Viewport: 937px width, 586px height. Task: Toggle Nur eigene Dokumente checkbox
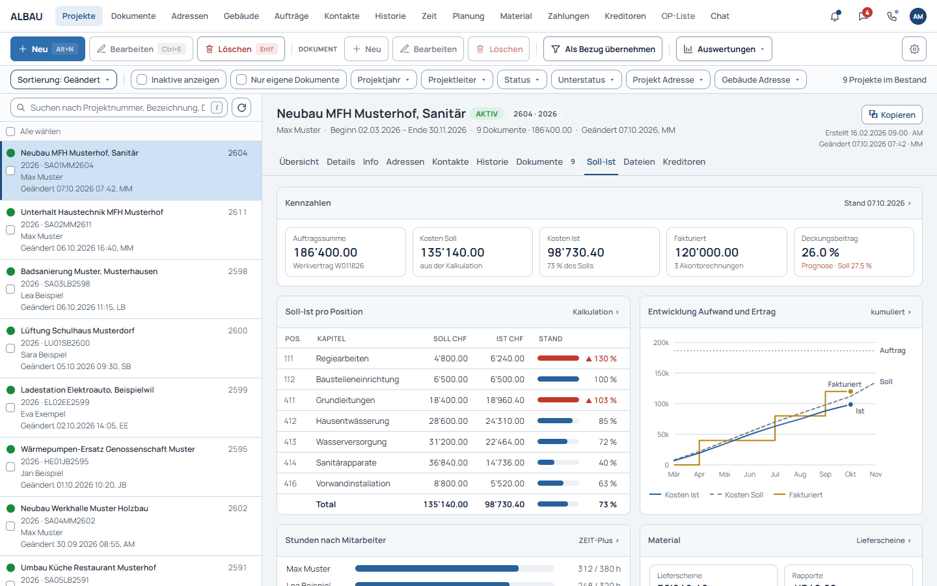[x=241, y=79]
